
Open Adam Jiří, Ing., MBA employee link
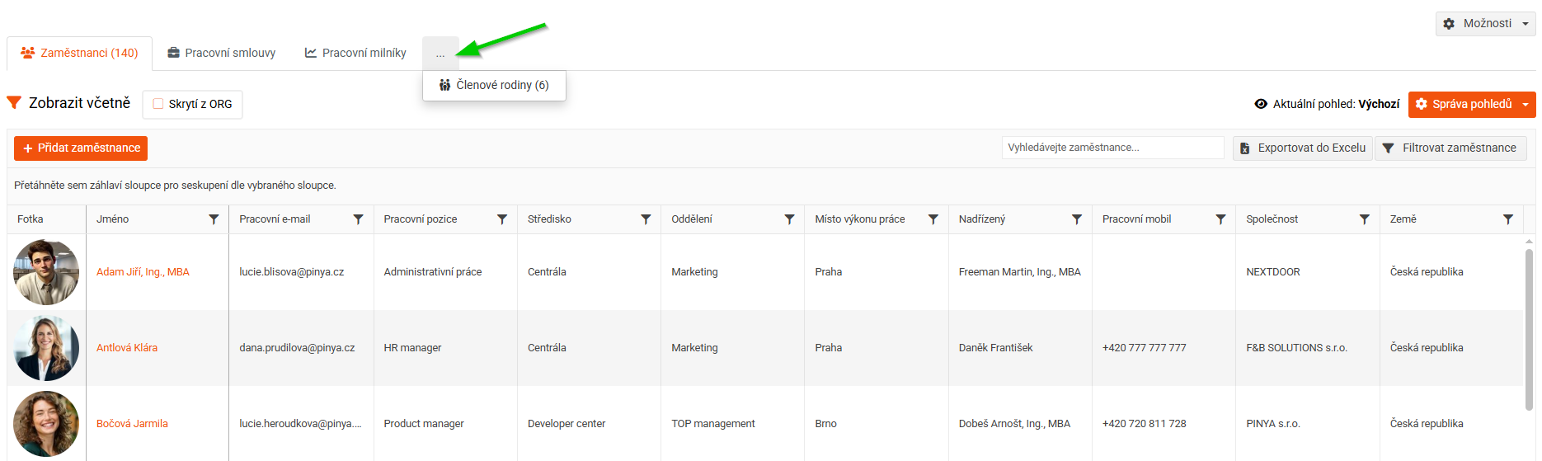click(143, 272)
